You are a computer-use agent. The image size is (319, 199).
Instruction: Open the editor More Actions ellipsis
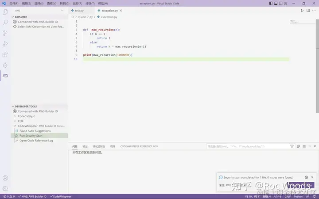pyautogui.click(x=314, y=11)
